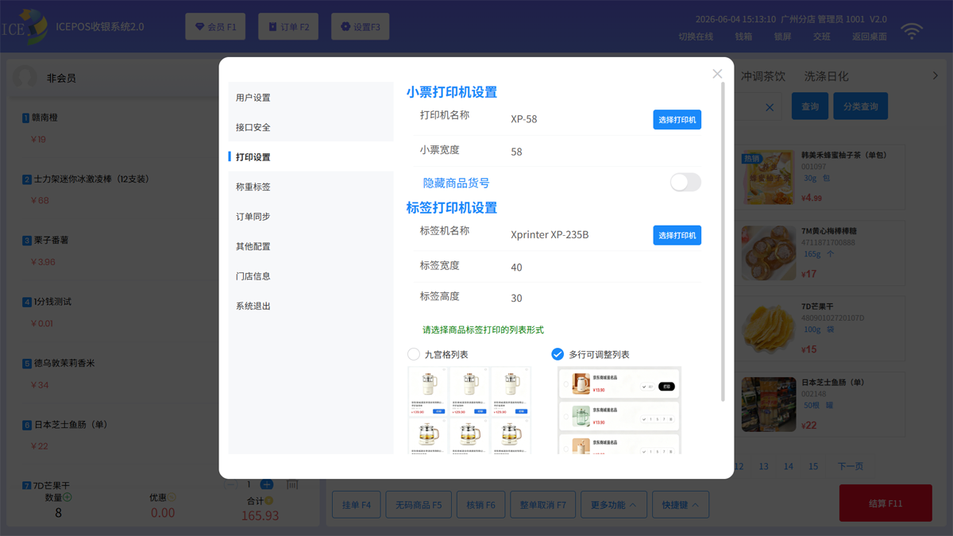Click the printer name XP-58 text
Viewport: 953px width, 536px height.
[524, 119]
